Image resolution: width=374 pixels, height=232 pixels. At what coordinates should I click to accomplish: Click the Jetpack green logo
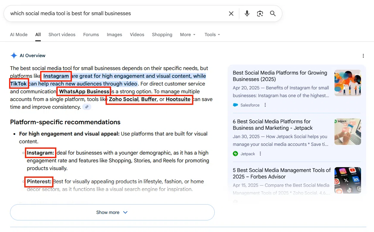(x=235, y=154)
